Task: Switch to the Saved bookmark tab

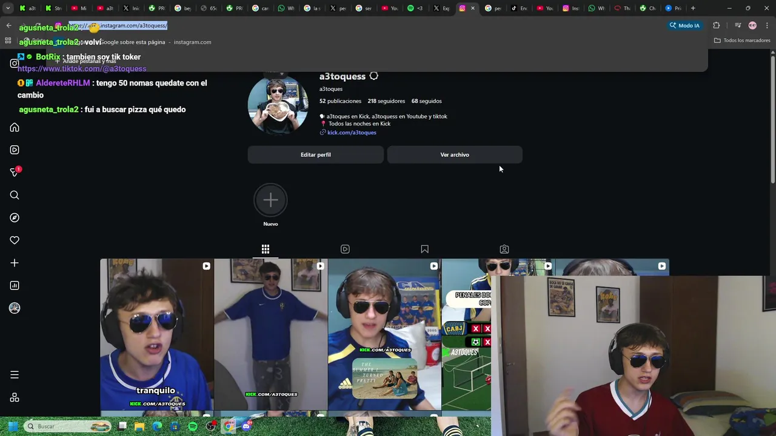Action: coord(425,249)
